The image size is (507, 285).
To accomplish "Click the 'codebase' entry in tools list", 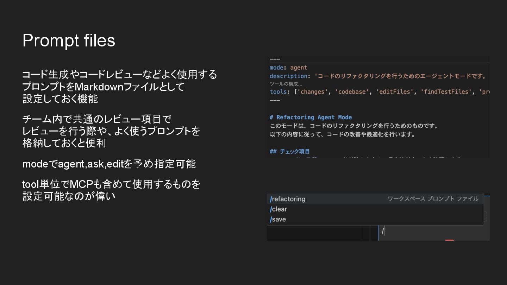I will click(x=352, y=92).
